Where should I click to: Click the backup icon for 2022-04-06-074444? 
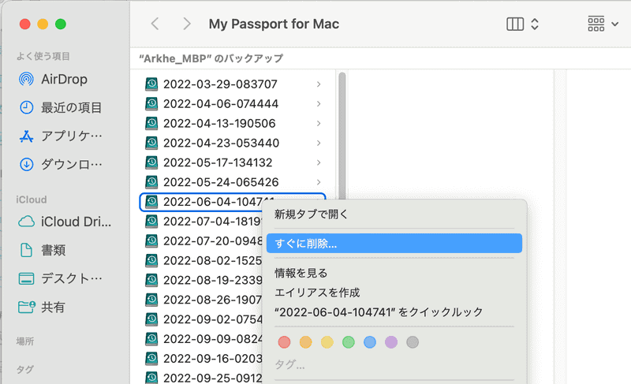[x=151, y=104]
